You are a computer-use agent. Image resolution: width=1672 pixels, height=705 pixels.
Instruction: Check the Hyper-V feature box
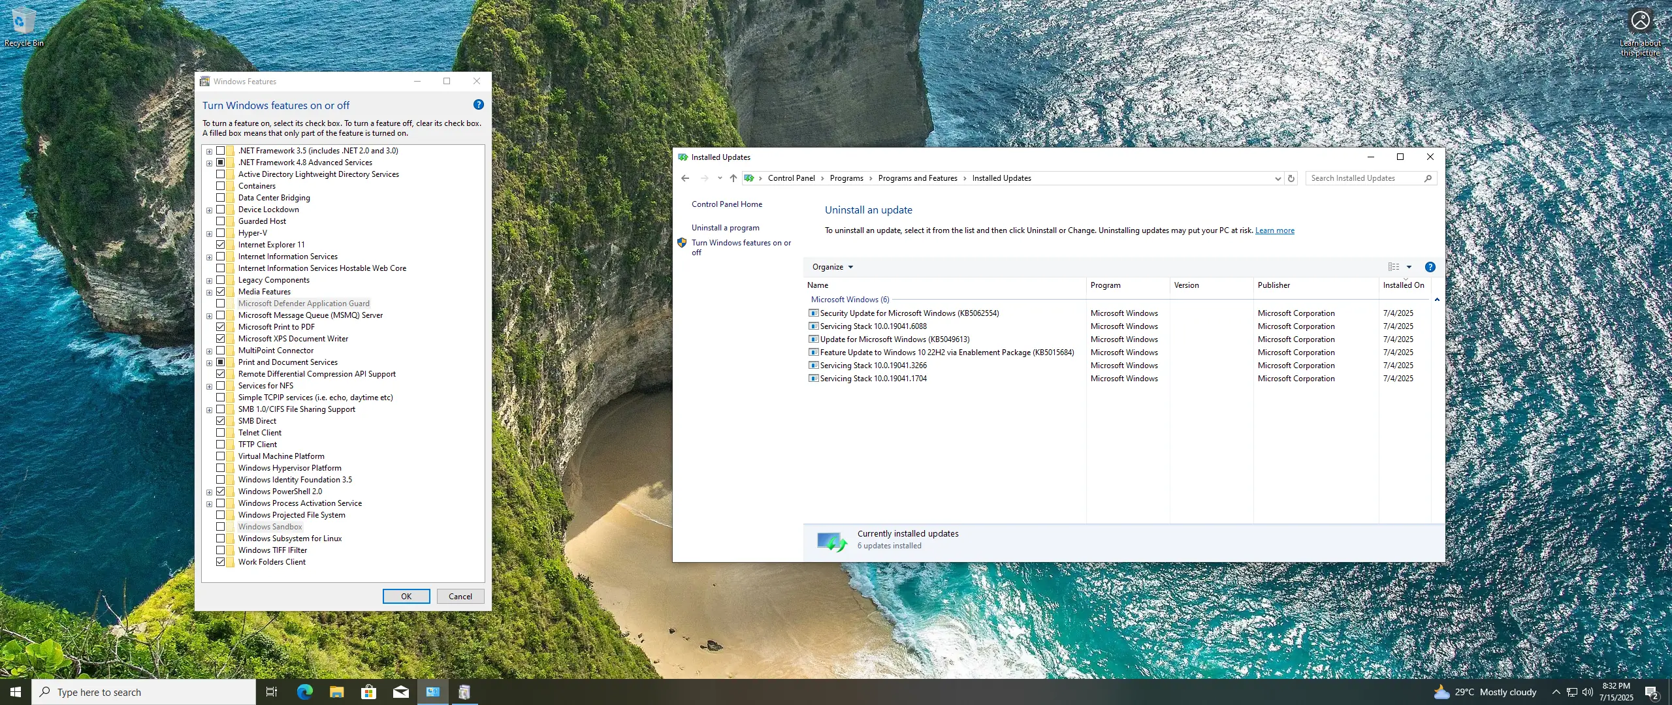click(x=221, y=233)
